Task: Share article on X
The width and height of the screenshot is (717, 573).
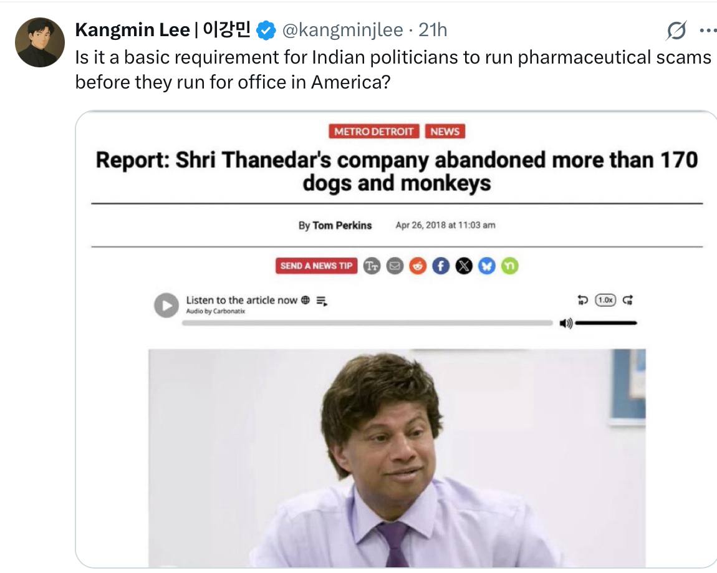Action: (x=464, y=266)
